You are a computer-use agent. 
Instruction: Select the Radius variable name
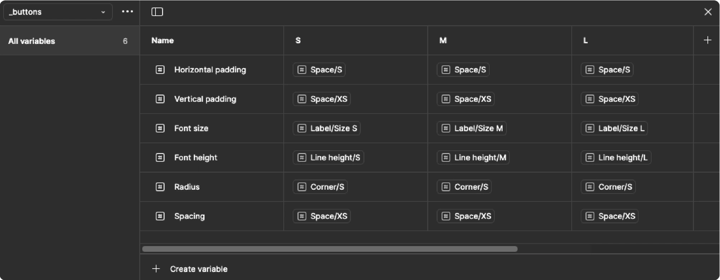point(187,187)
